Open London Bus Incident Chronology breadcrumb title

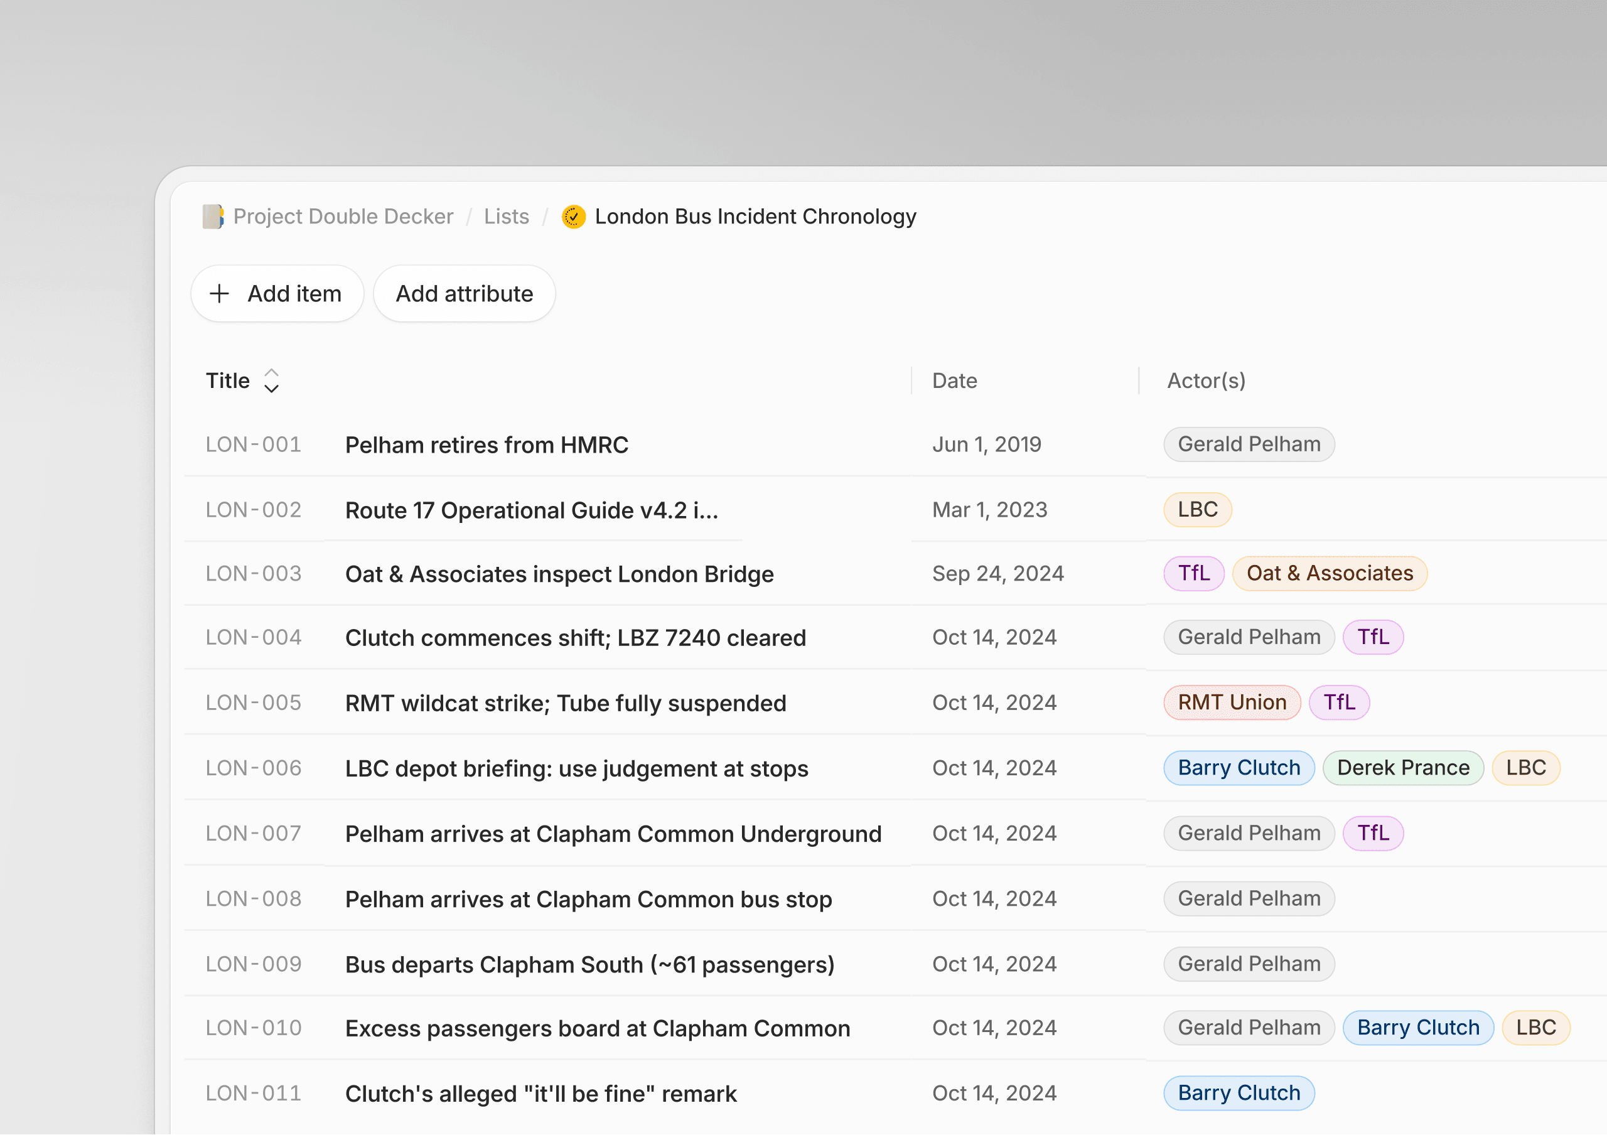[x=755, y=217]
